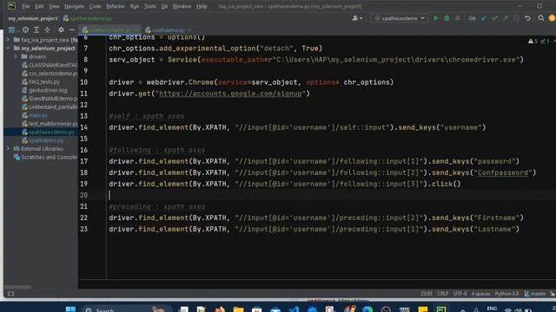This screenshot has width=556, height=312.
Task: Rollback changes with the undo arrow
Action: [x=527, y=18]
